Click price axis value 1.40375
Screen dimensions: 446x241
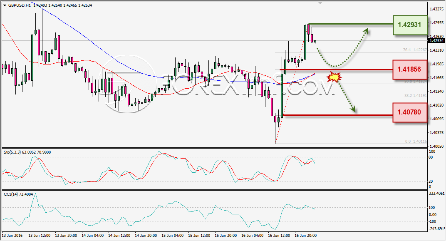(436, 133)
